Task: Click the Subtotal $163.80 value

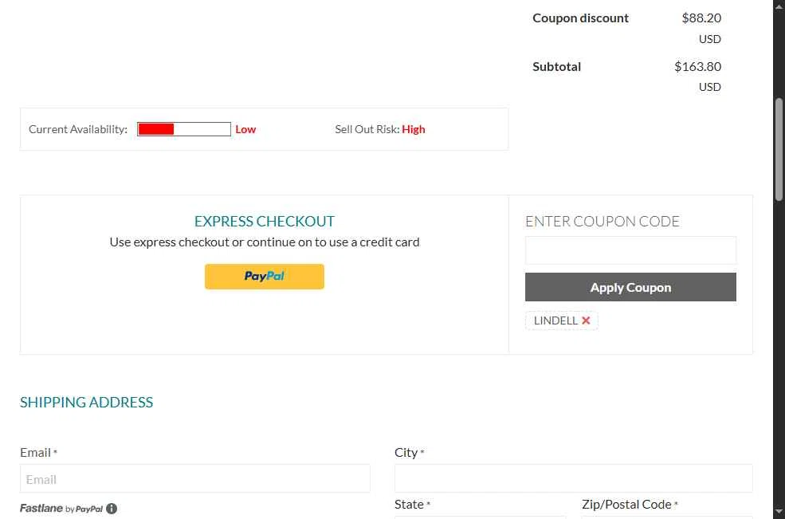Action: [x=697, y=67]
